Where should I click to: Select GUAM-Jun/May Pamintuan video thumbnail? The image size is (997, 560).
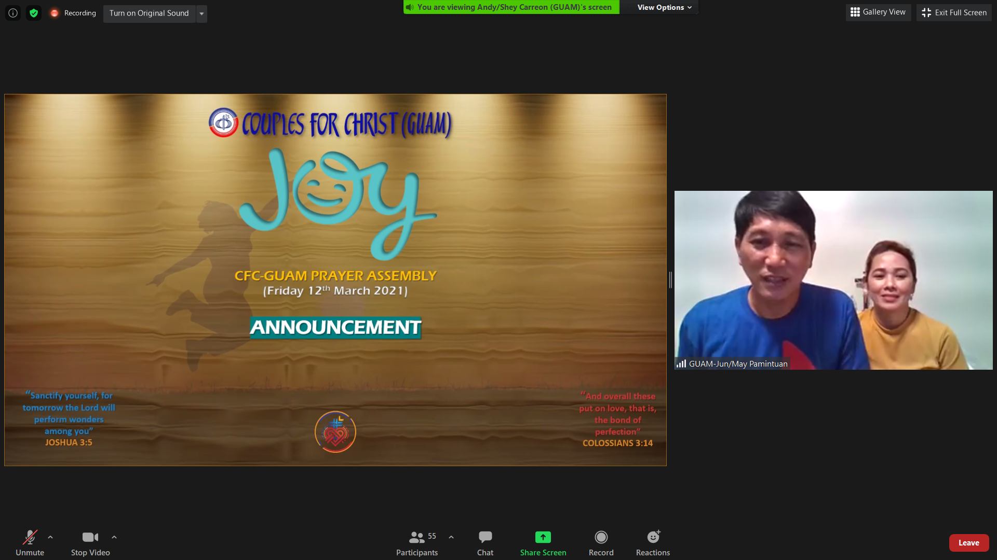pyautogui.click(x=833, y=280)
